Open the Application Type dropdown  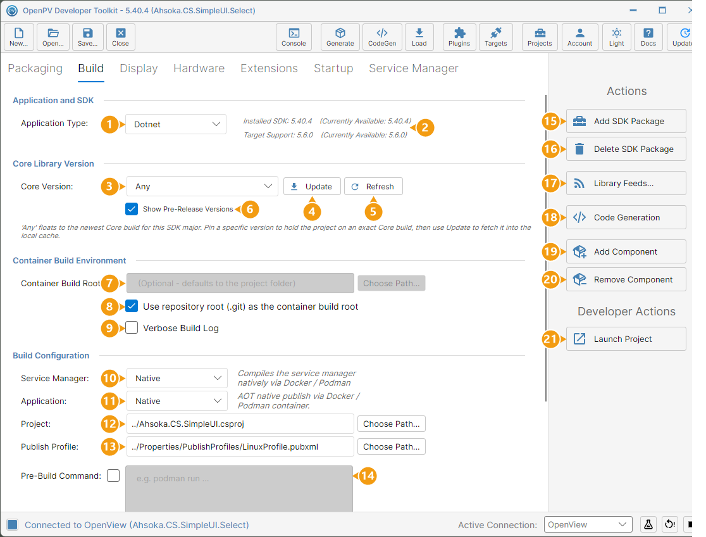coord(176,125)
